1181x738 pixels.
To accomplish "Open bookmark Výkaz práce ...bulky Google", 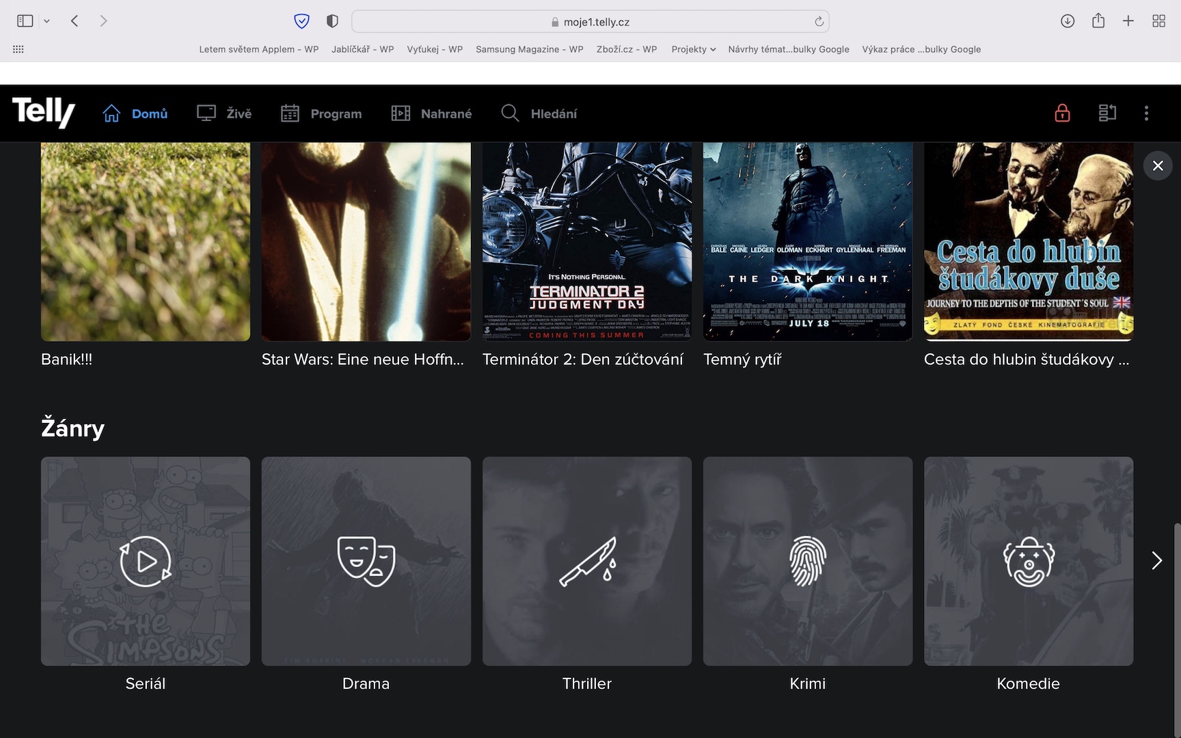I will tap(921, 49).
